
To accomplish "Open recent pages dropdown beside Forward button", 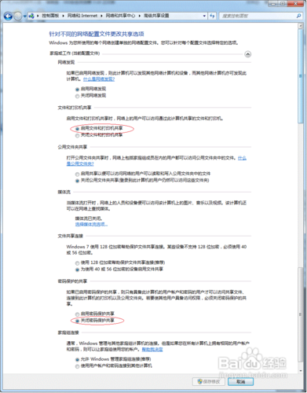I will coord(24,17).
